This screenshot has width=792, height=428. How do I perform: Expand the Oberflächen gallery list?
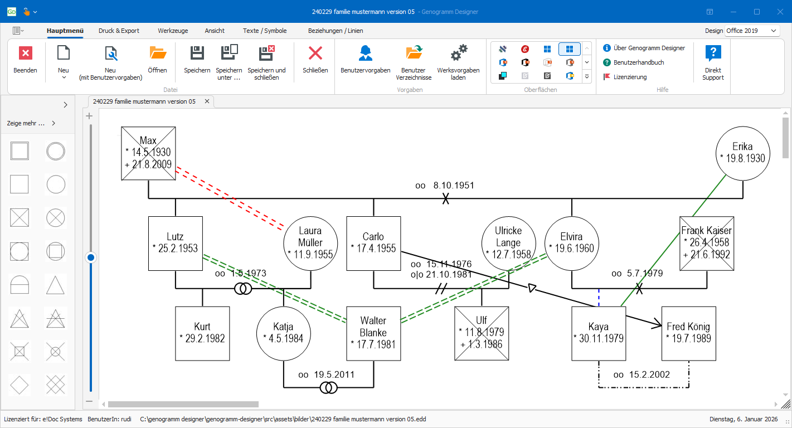[586, 76]
